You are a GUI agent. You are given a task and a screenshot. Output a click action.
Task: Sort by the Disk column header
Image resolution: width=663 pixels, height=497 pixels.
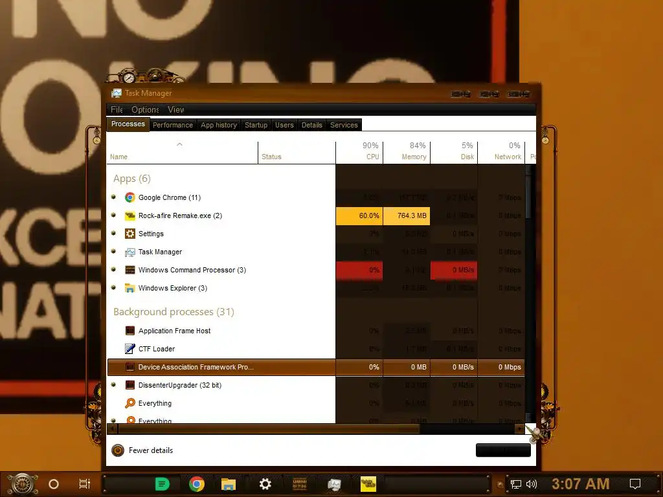(x=454, y=153)
